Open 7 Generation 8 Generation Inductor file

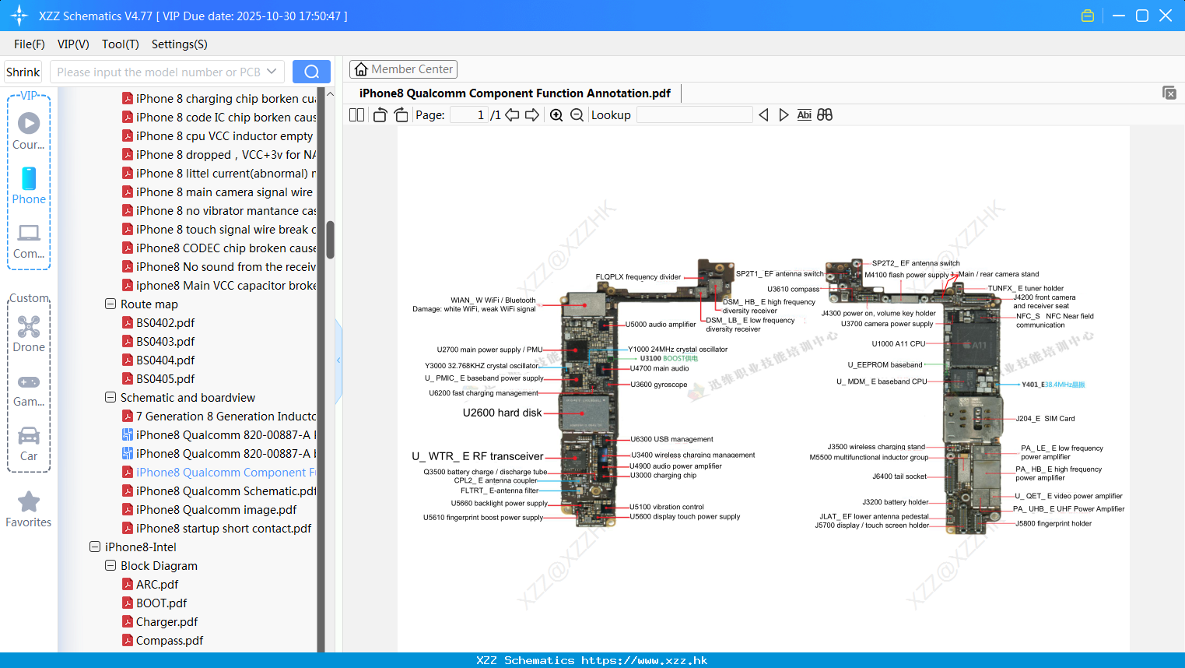point(219,416)
